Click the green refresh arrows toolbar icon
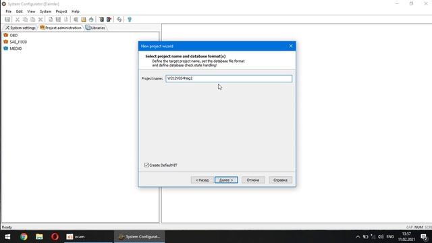Image resolution: width=432 pixels, height=243 pixels. (x=119, y=20)
